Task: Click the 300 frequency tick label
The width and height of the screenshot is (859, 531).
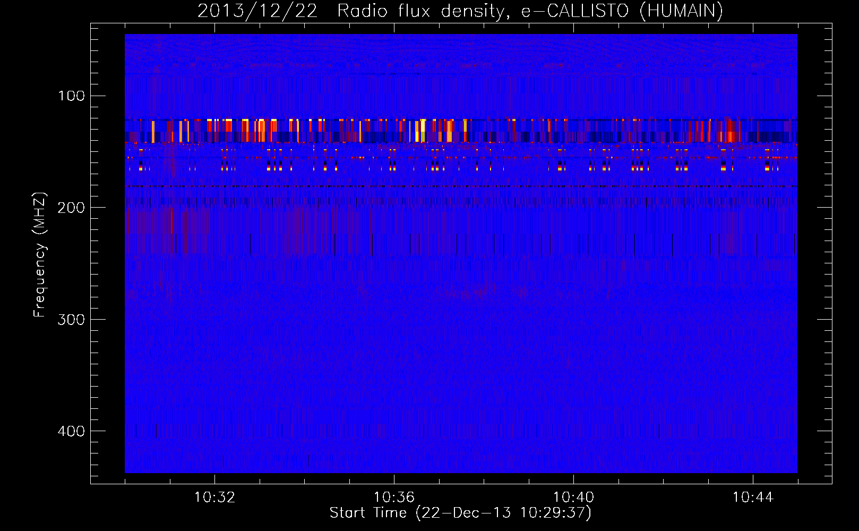Action: pos(71,319)
